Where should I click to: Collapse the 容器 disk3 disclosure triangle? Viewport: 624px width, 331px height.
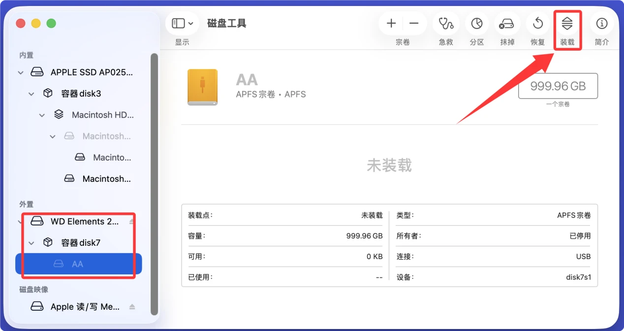click(x=31, y=93)
